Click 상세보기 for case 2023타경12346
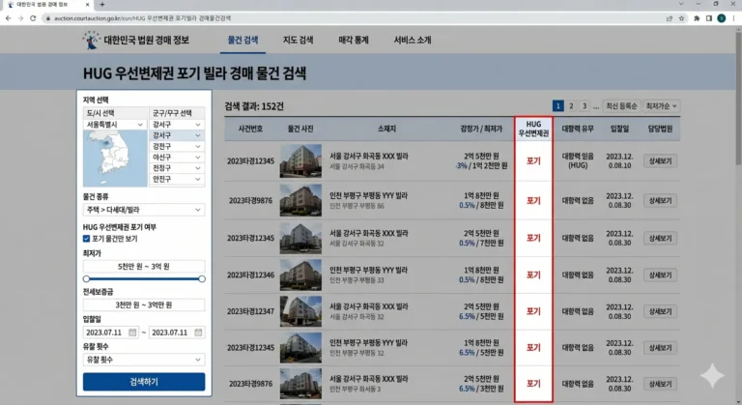The image size is (742, 405). coord(660,275)
